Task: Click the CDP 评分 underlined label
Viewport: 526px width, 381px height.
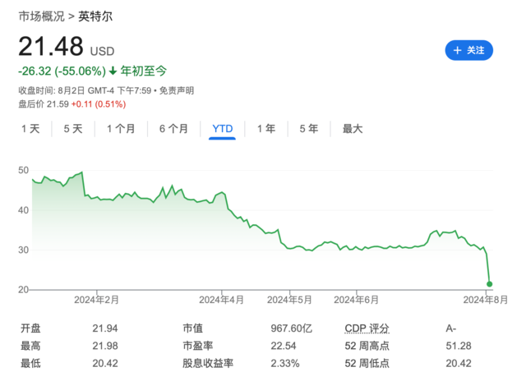Action: click(x=367, y=328)
